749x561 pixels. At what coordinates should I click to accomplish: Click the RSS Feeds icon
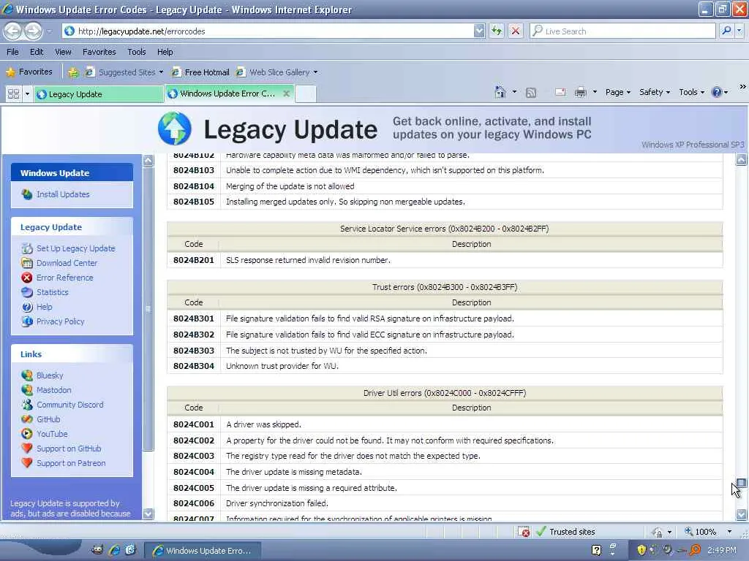click(531, 93)
